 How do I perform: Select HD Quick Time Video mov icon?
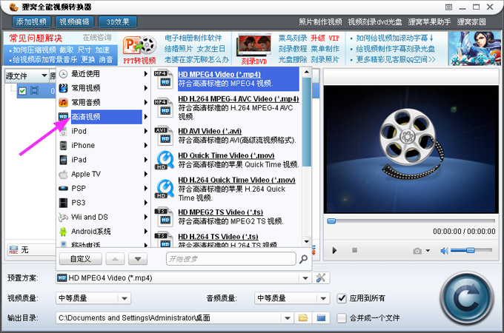point(165,160)
